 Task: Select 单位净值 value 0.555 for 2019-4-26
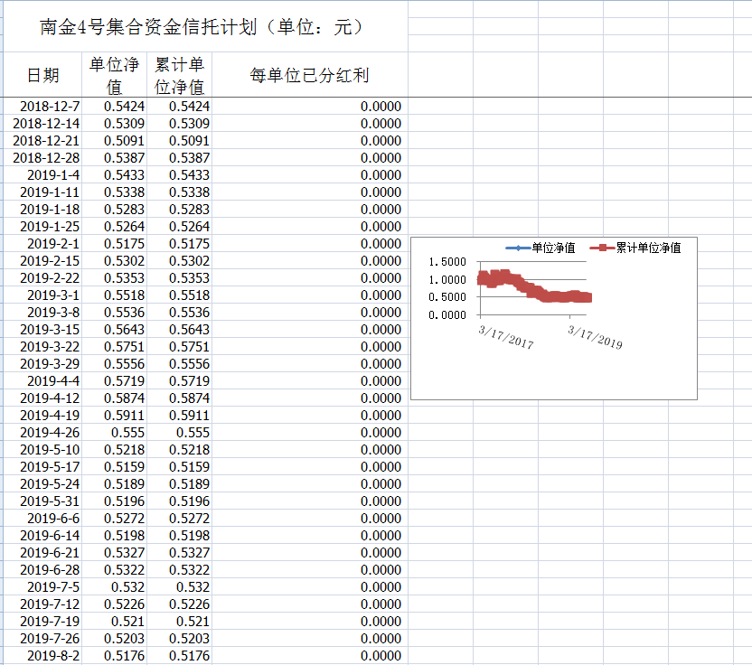(114, 433)
